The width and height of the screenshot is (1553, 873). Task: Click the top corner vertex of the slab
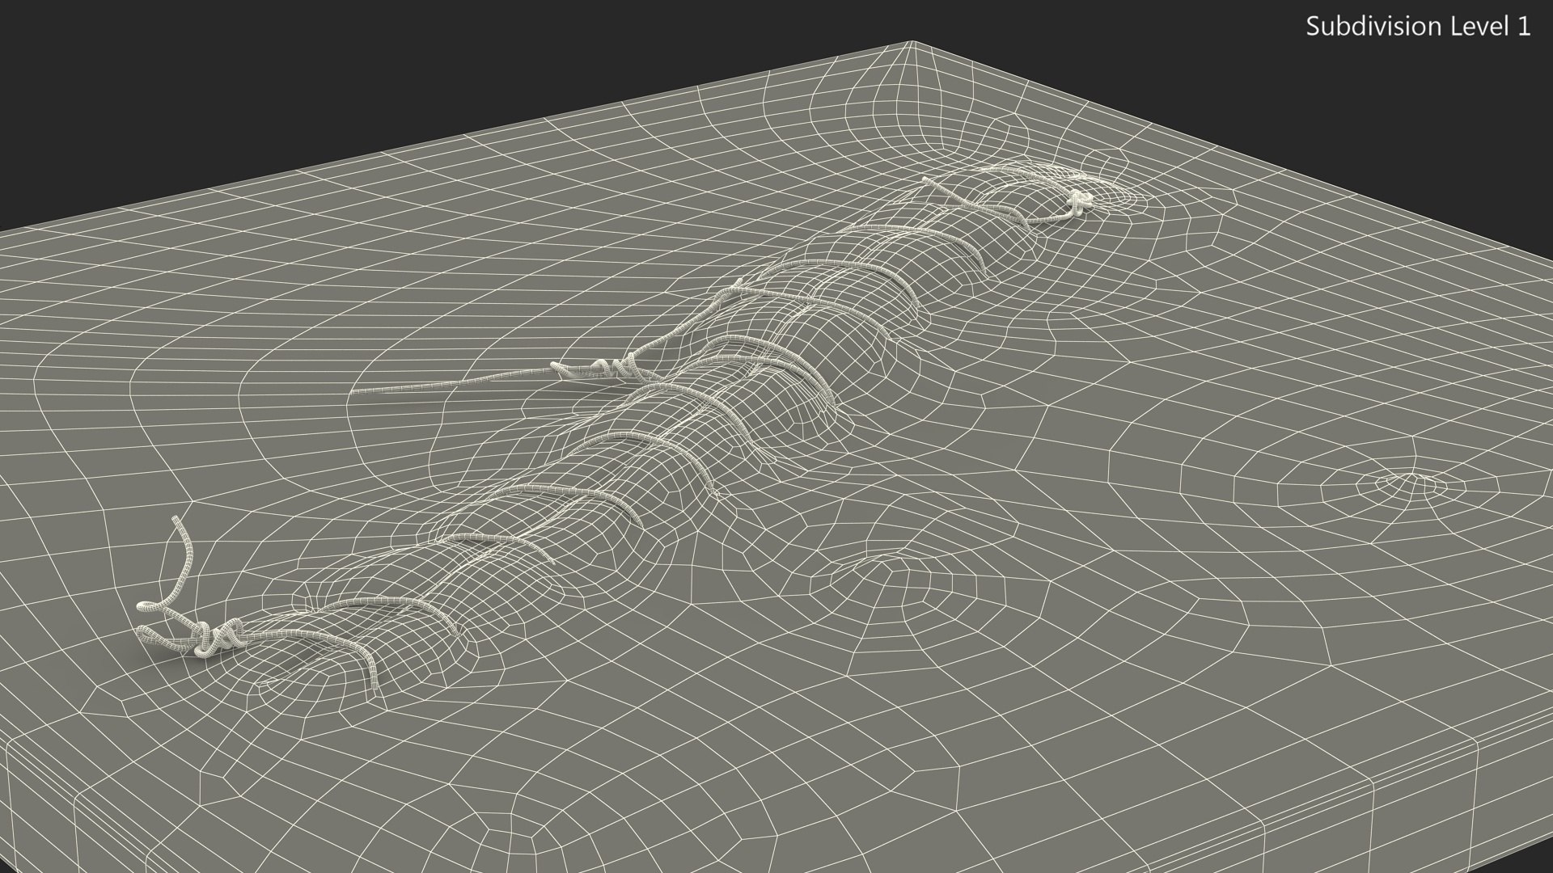pyautogui.click(x=911, y=42)
